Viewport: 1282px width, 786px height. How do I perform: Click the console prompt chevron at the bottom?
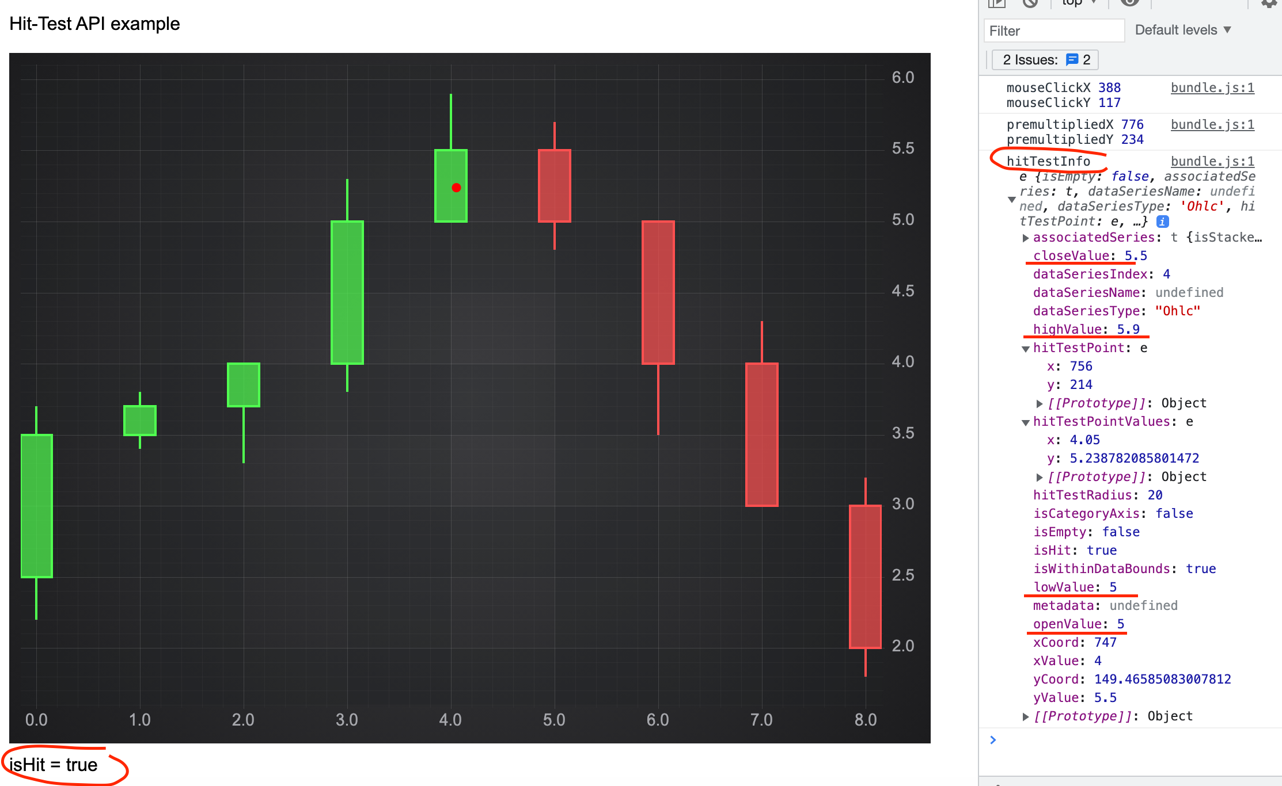[993, 740]
